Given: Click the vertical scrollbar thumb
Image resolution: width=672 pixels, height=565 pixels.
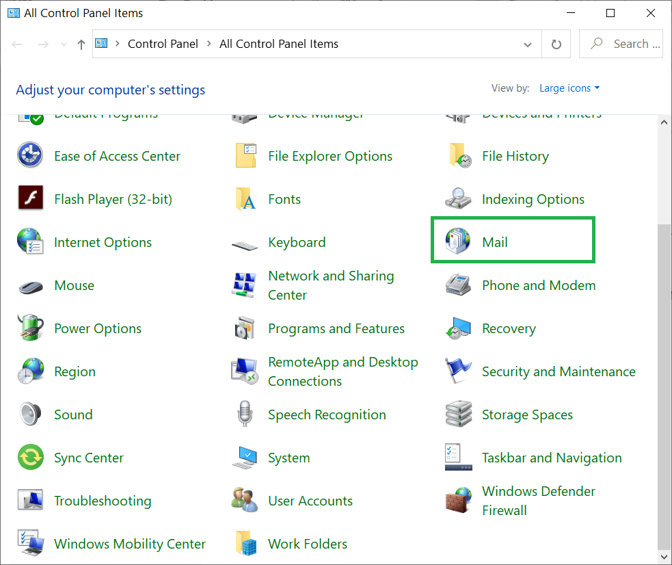Looking at the screenshot, I should (x=664, y=386).
